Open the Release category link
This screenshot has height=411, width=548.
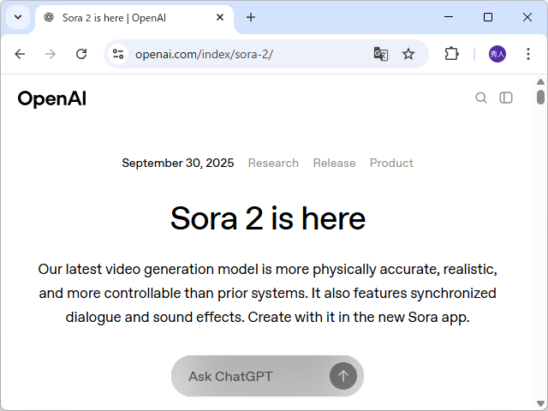click(x=334, y=163)
